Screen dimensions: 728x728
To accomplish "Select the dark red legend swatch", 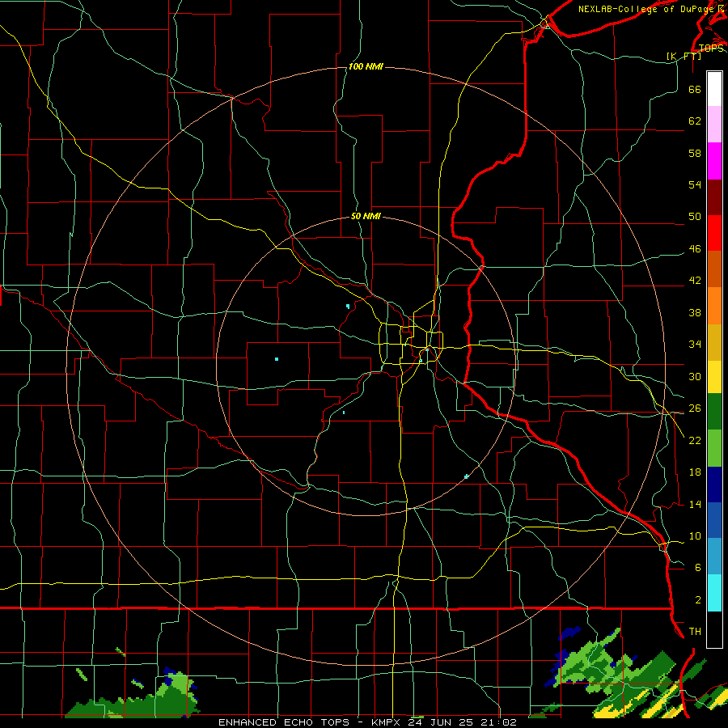I will click(714, 197).
